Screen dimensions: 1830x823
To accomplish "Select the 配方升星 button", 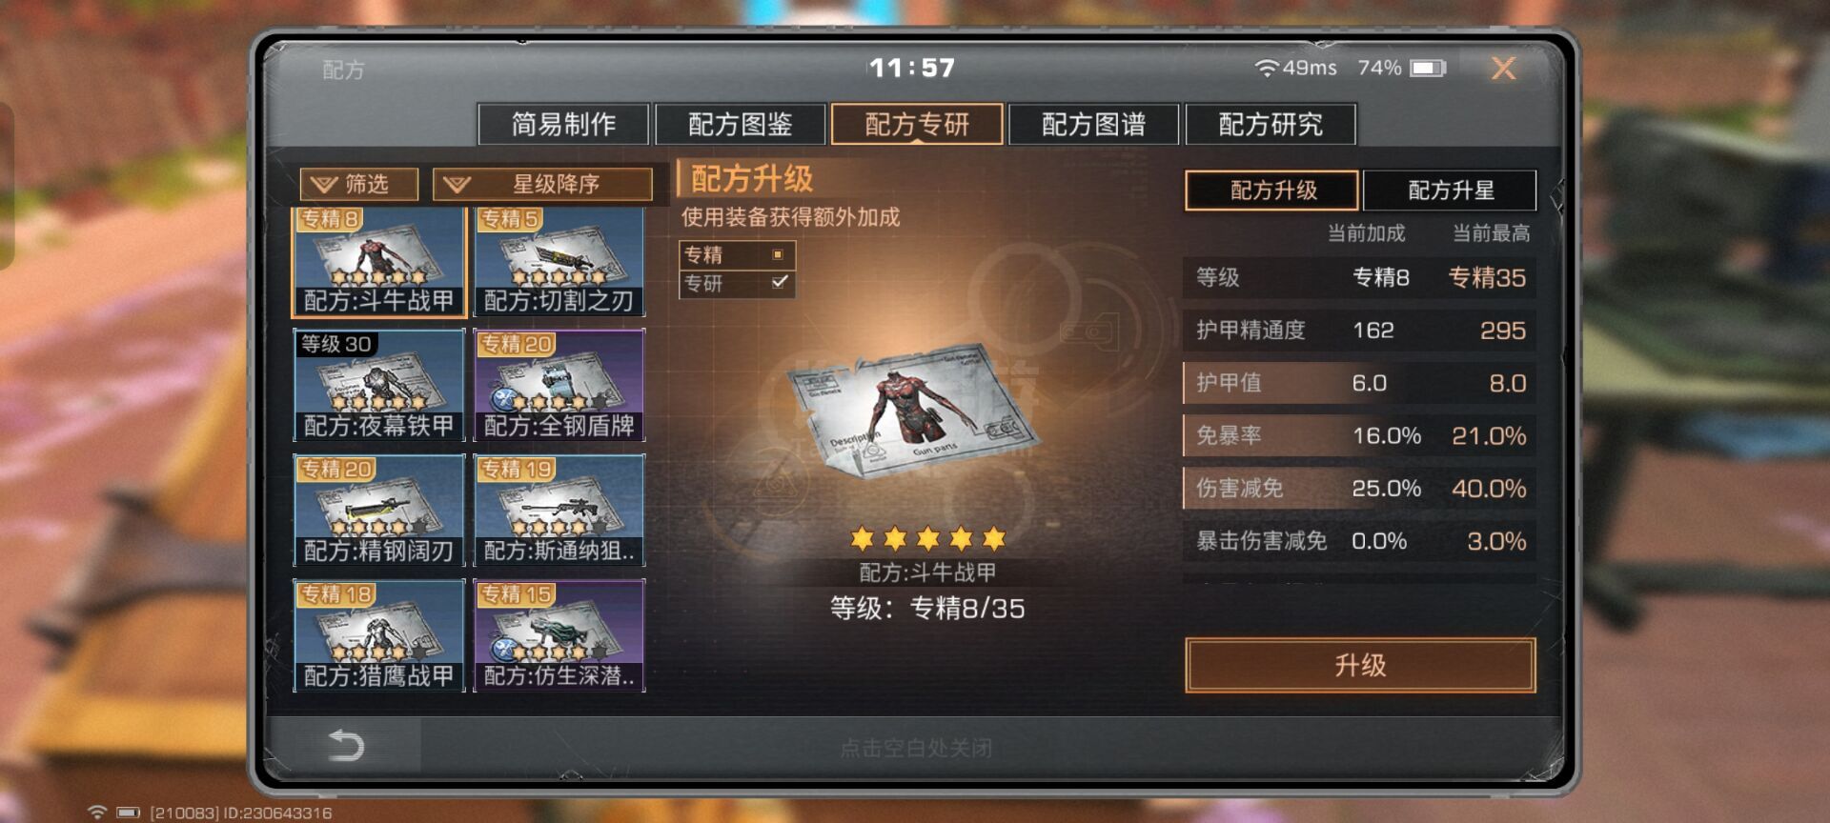I will (x=1451, y=190).
